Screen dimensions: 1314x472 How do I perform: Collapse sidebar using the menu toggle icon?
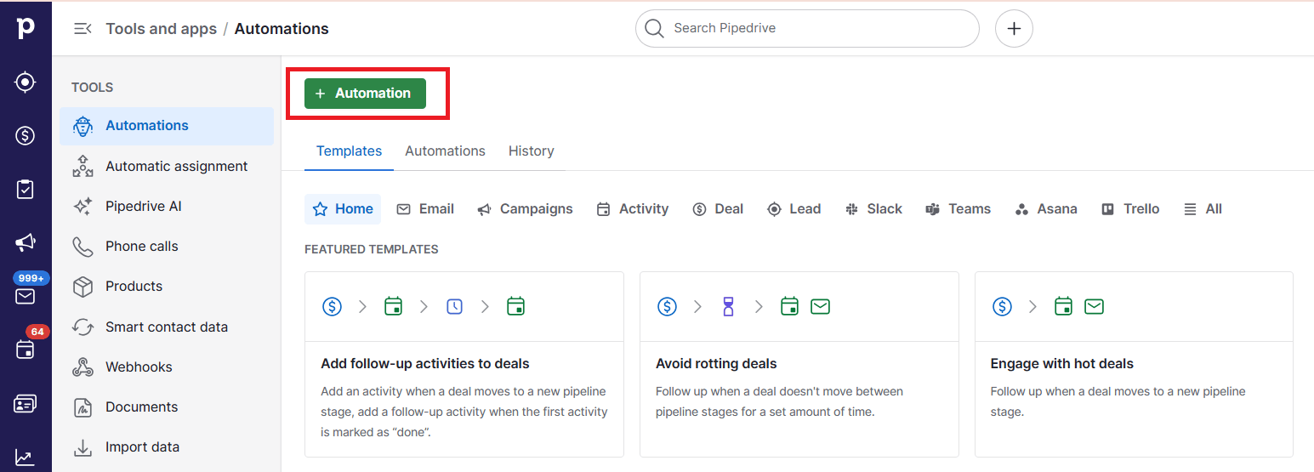coord(82,29)
